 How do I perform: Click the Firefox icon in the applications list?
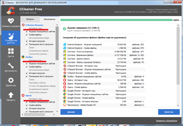23,57
